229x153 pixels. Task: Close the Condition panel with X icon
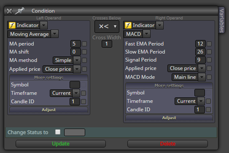pyautogui.click(x=9, y=11)
